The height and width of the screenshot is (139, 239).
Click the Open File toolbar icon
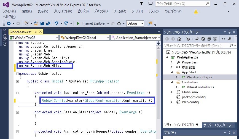tap(36, 23)
